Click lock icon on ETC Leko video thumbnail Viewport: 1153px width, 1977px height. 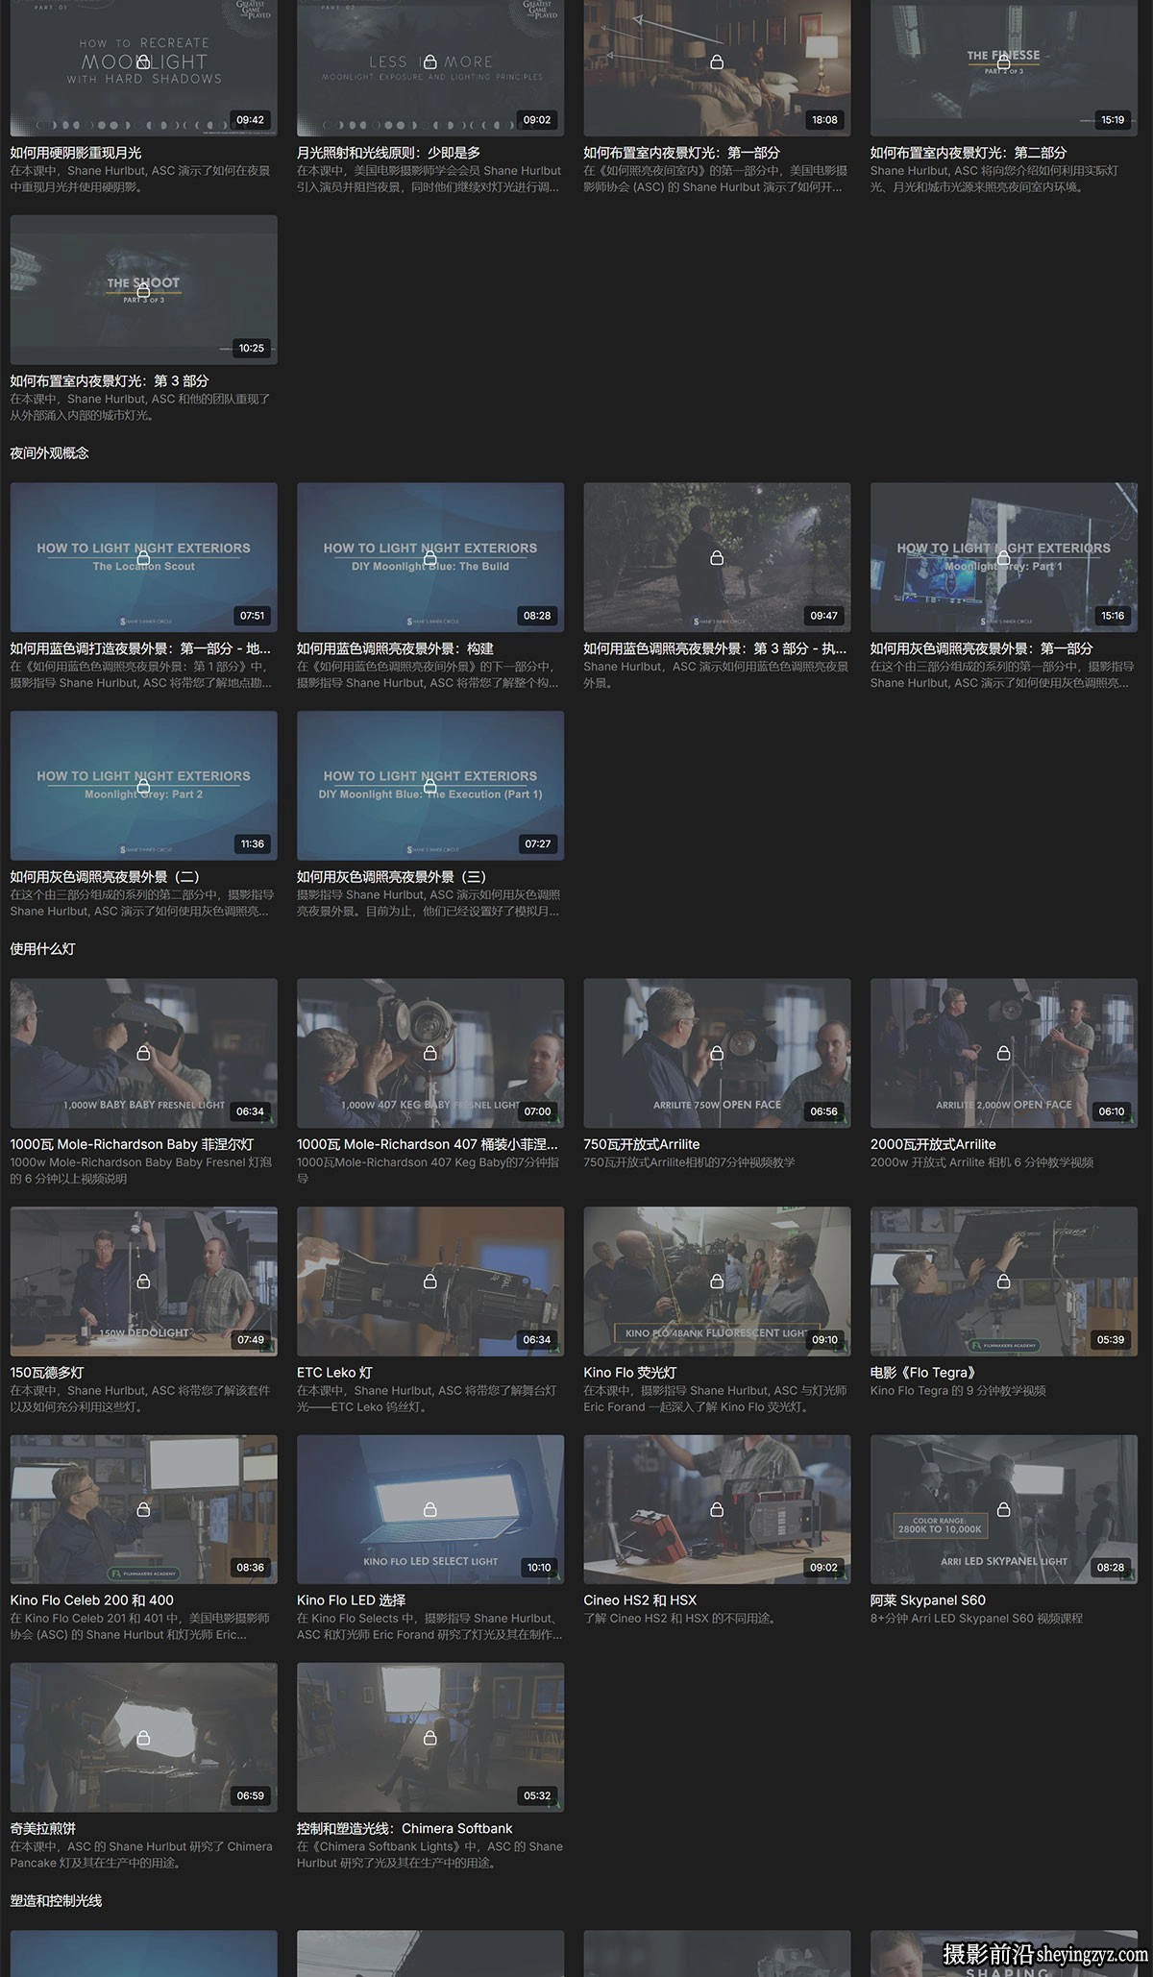[x=429, y=1281]
